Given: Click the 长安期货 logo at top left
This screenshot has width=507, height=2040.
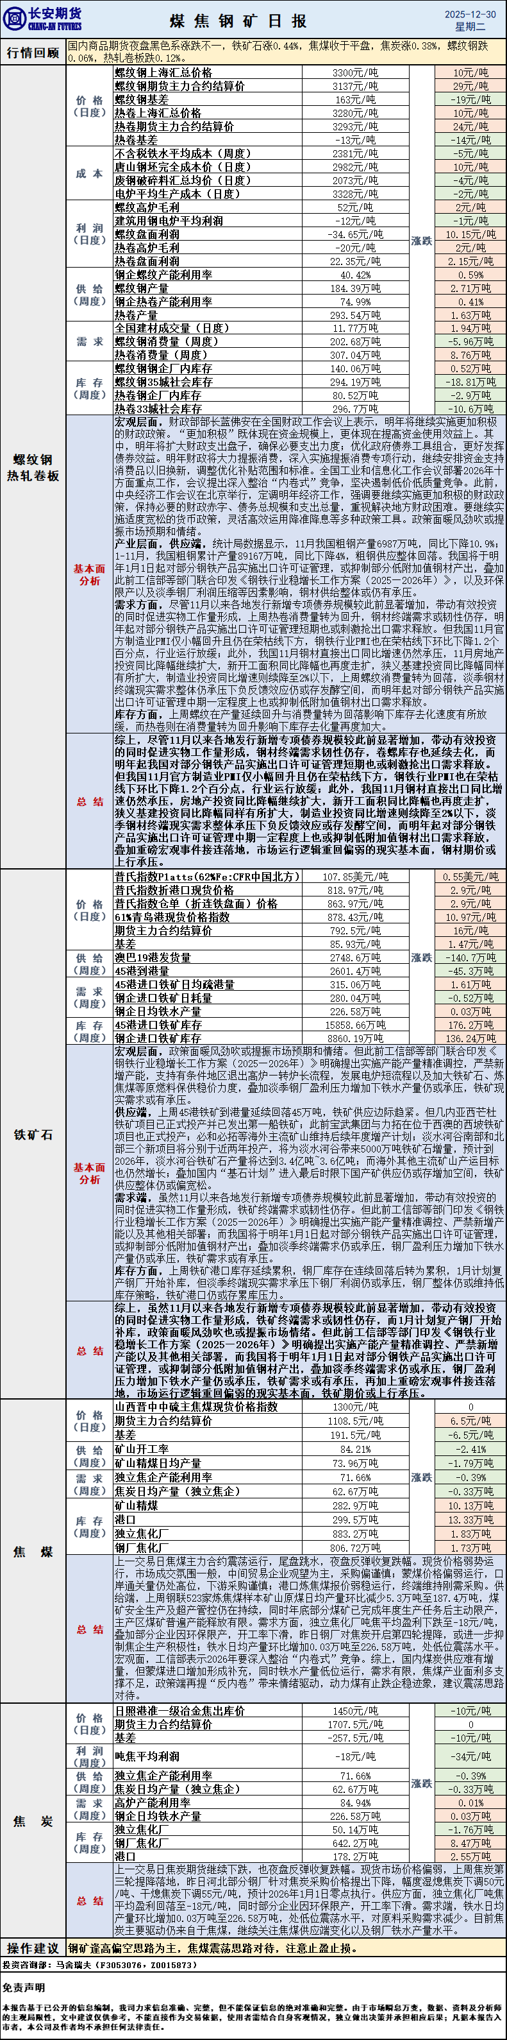Looking at the screenshot, I should (43, 19).
